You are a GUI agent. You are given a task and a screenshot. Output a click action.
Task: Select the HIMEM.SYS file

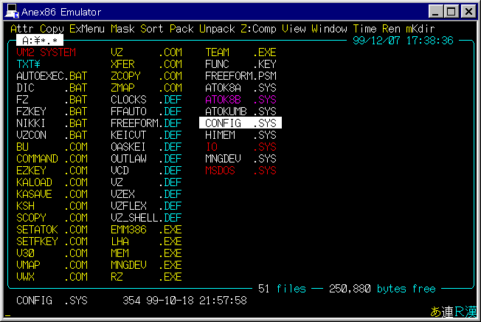click(x=240, y=135)
